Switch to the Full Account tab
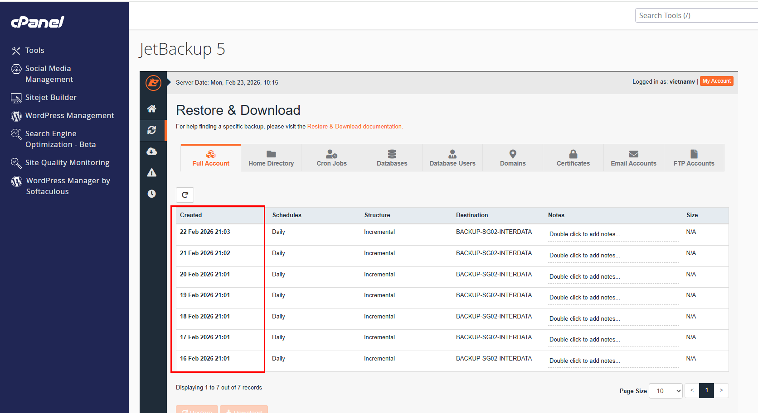 211,158
